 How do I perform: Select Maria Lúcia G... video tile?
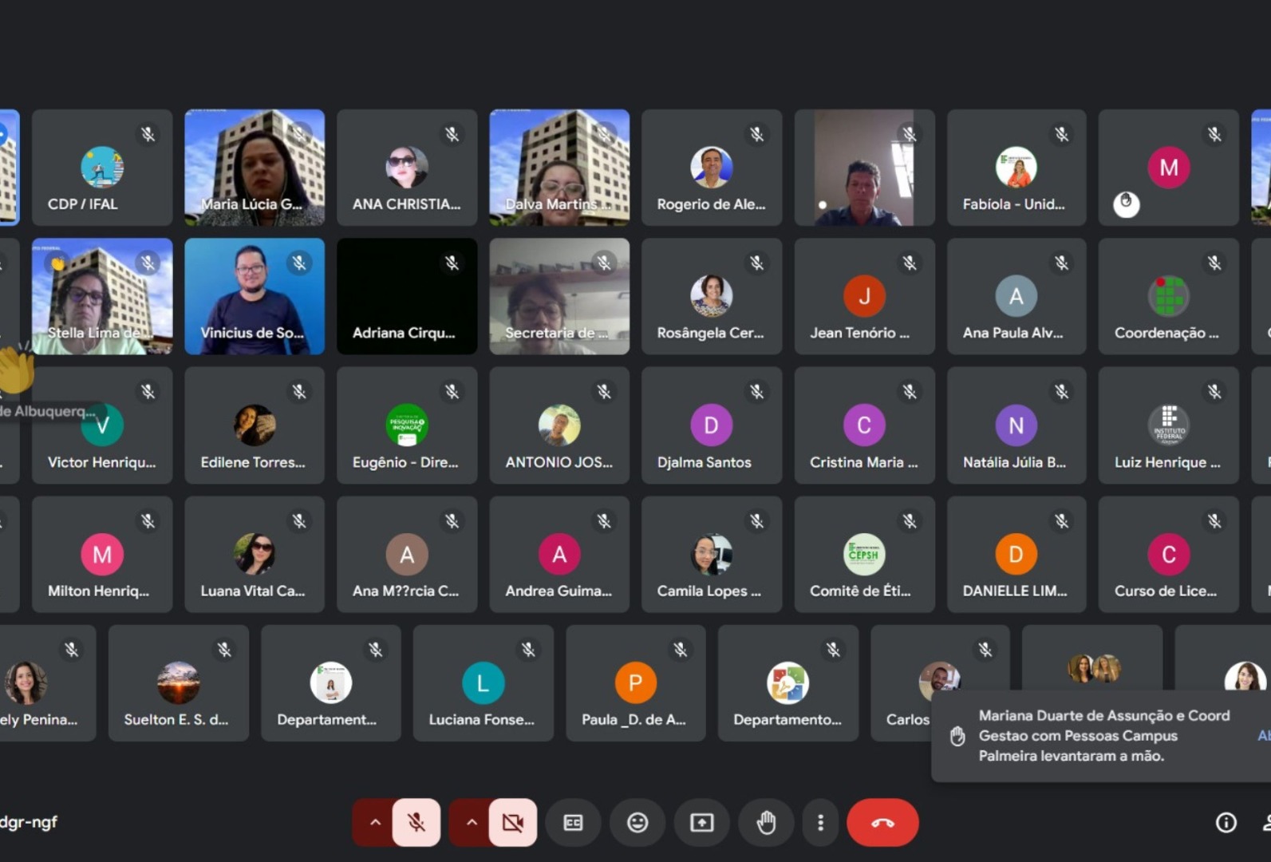pyautogui.click(x=255, y=167)
